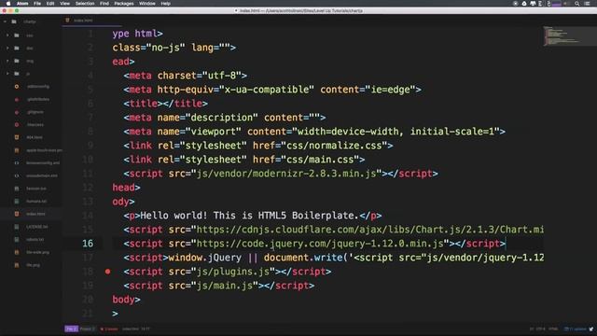Open the Window menu
Viewport: 597px width, 336px height.
click(x=147, y=4)
